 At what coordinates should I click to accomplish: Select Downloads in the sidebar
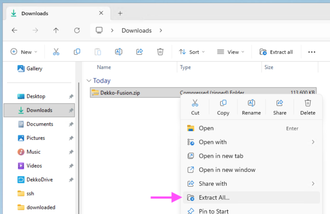click(39, 110)
